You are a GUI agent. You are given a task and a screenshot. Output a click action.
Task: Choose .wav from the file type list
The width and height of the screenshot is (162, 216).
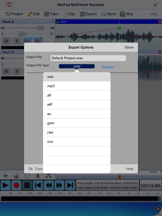pos(77,77)
